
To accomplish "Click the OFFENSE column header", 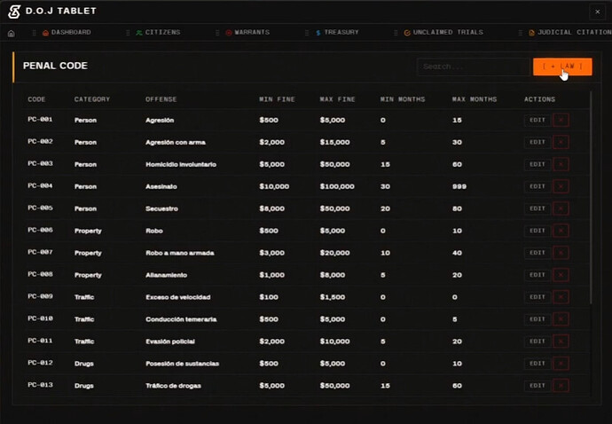I will [x=161, y=99].
